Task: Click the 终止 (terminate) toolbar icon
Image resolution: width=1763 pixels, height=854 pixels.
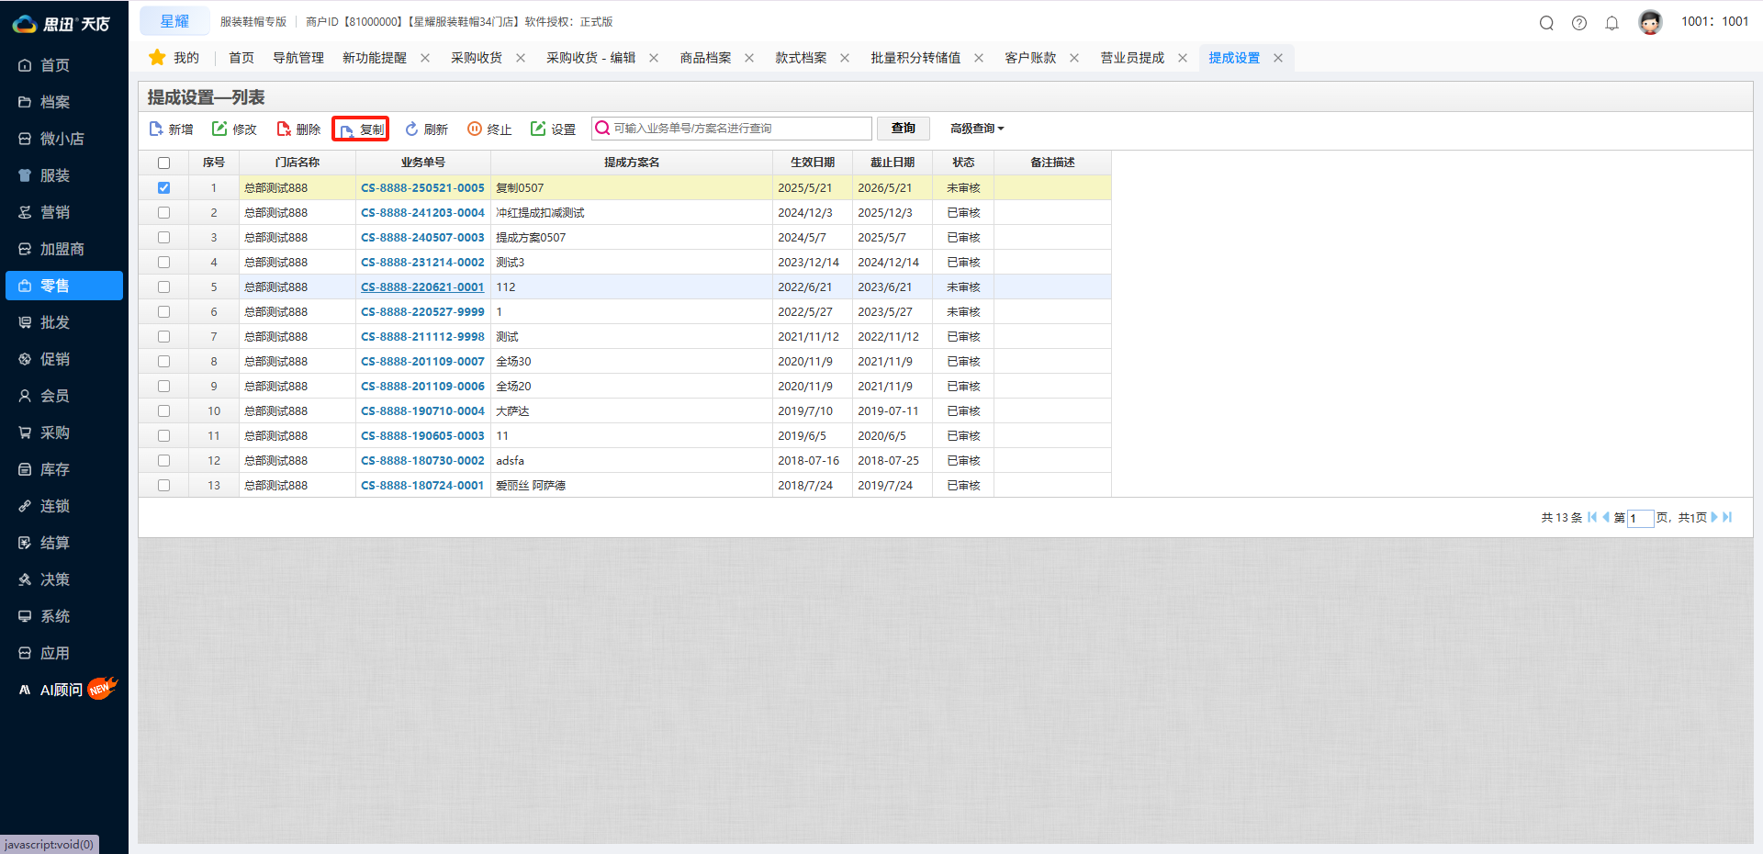Action: pyautogui.click(x=475, y=129)
